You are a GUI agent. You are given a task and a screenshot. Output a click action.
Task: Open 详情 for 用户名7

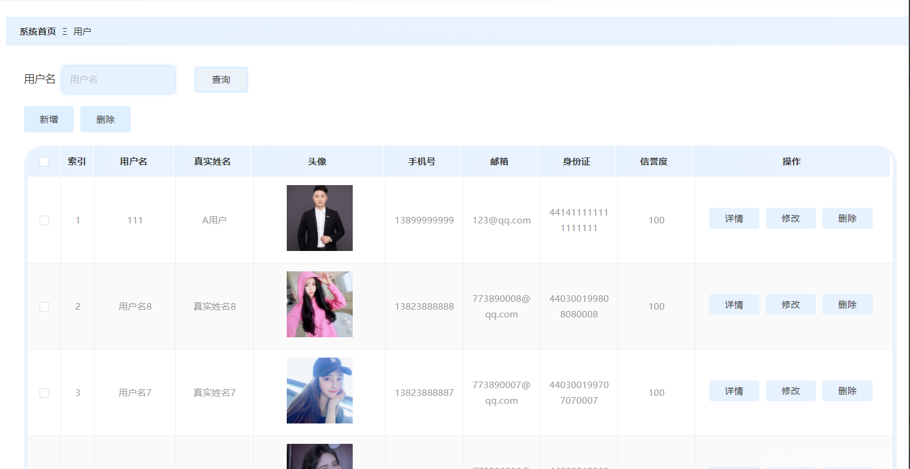click(734, 391)
